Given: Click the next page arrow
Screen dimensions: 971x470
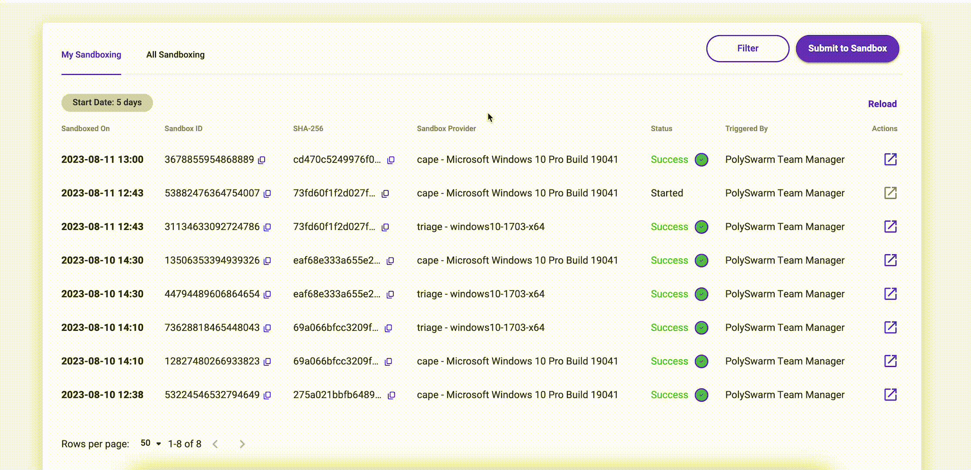Looking at the screenshot, I should pos(242,444).
